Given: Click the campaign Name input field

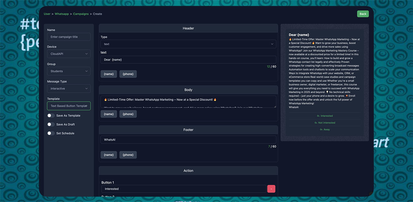Looking at the screenshot, I should pyautogui.click(x=69, y=37).
